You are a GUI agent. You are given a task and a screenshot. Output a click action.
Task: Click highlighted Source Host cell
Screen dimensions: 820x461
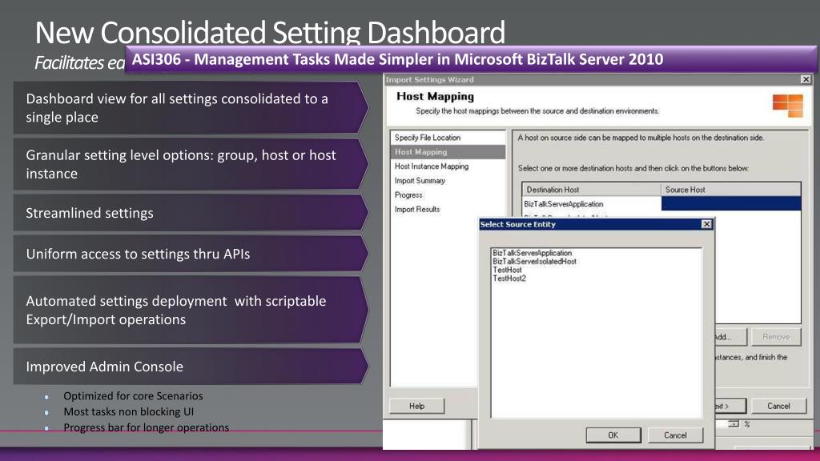tap(731, 204)
